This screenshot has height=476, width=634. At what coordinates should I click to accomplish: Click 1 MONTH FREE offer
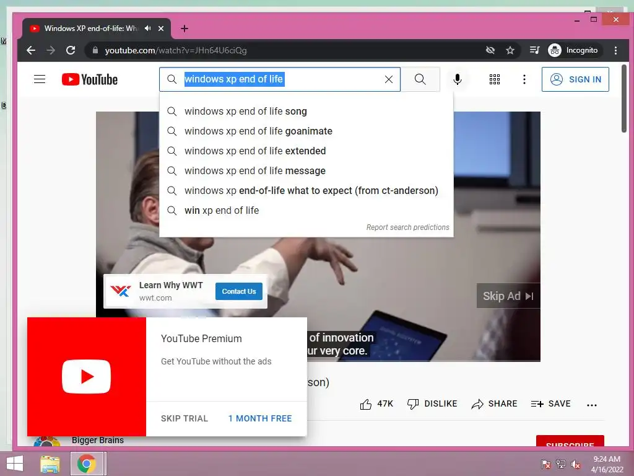pyautogui.click(x=260, y=418)
